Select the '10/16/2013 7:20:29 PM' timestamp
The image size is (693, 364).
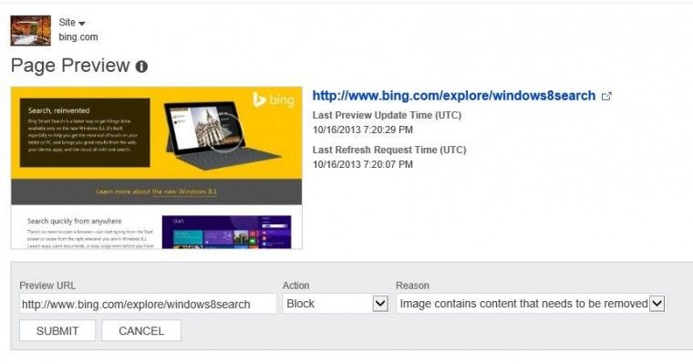pos(363,130)
